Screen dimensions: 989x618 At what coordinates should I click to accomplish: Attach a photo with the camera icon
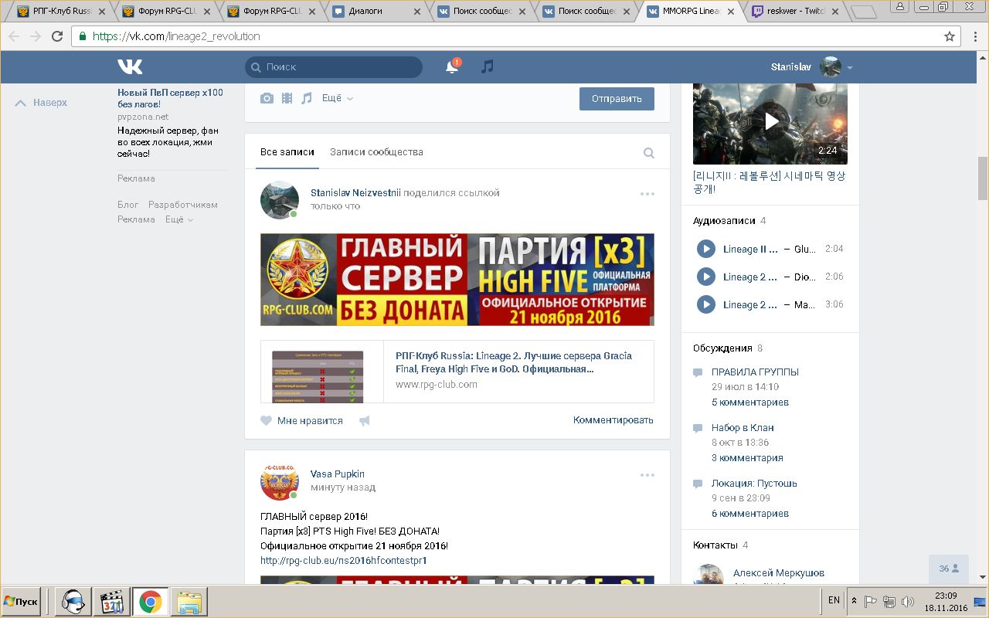point(267,98)
